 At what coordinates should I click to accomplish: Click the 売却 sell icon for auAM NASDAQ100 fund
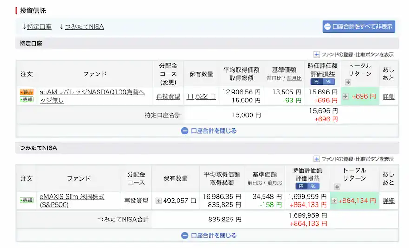click(x=26, y=100)
